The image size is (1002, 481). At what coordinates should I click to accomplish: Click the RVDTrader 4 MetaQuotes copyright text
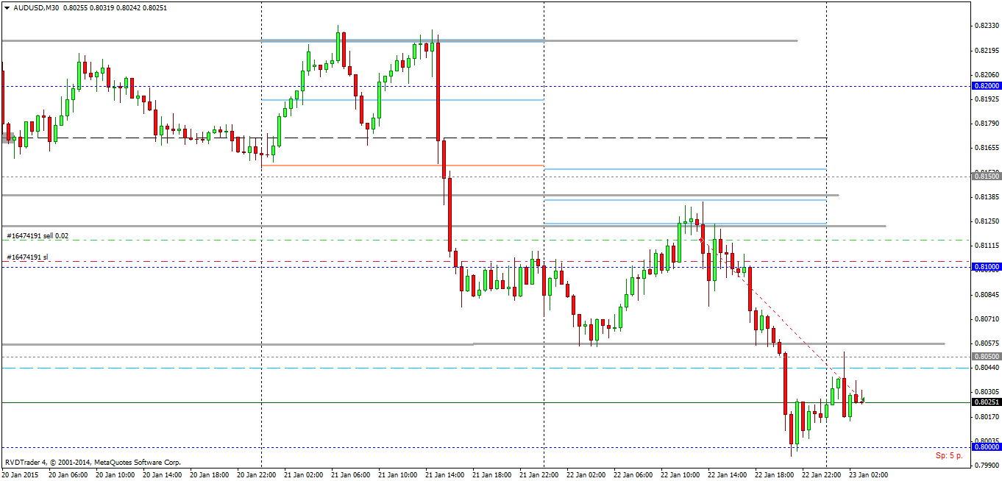pos(93,463)
